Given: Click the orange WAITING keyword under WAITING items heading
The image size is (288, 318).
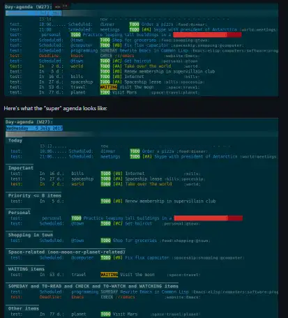Looking at the screenshot, I should coord(109,275).
